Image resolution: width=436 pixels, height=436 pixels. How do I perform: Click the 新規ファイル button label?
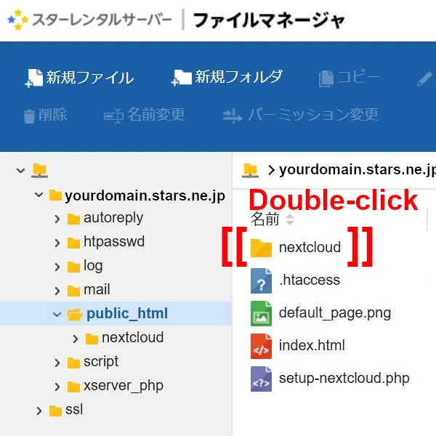tap(90, 78)
